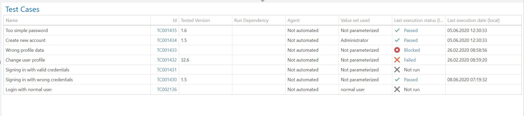Sort by the Tested Version column header
Screen dimensions: 524x116
195,20
